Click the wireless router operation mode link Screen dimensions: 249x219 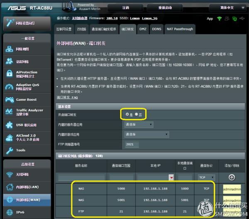point(80,18)
